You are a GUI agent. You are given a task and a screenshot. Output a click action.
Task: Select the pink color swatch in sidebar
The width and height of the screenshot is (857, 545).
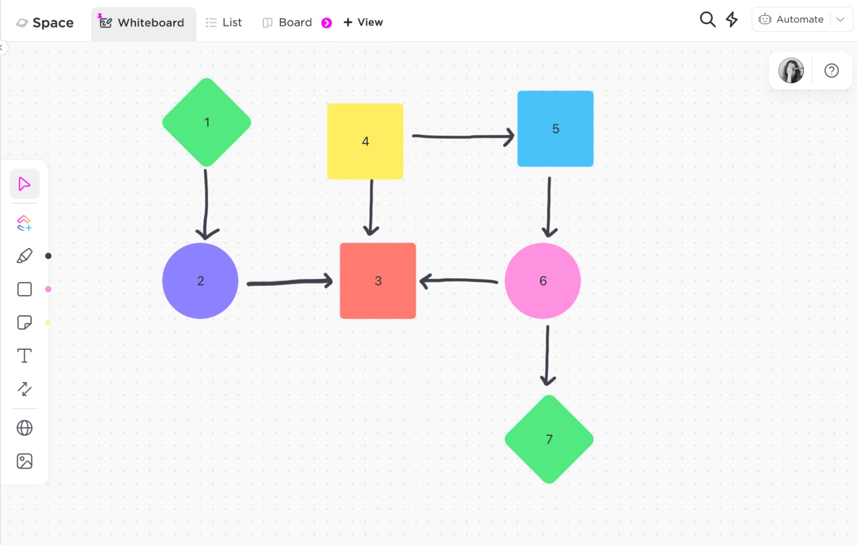coord(48,289)
